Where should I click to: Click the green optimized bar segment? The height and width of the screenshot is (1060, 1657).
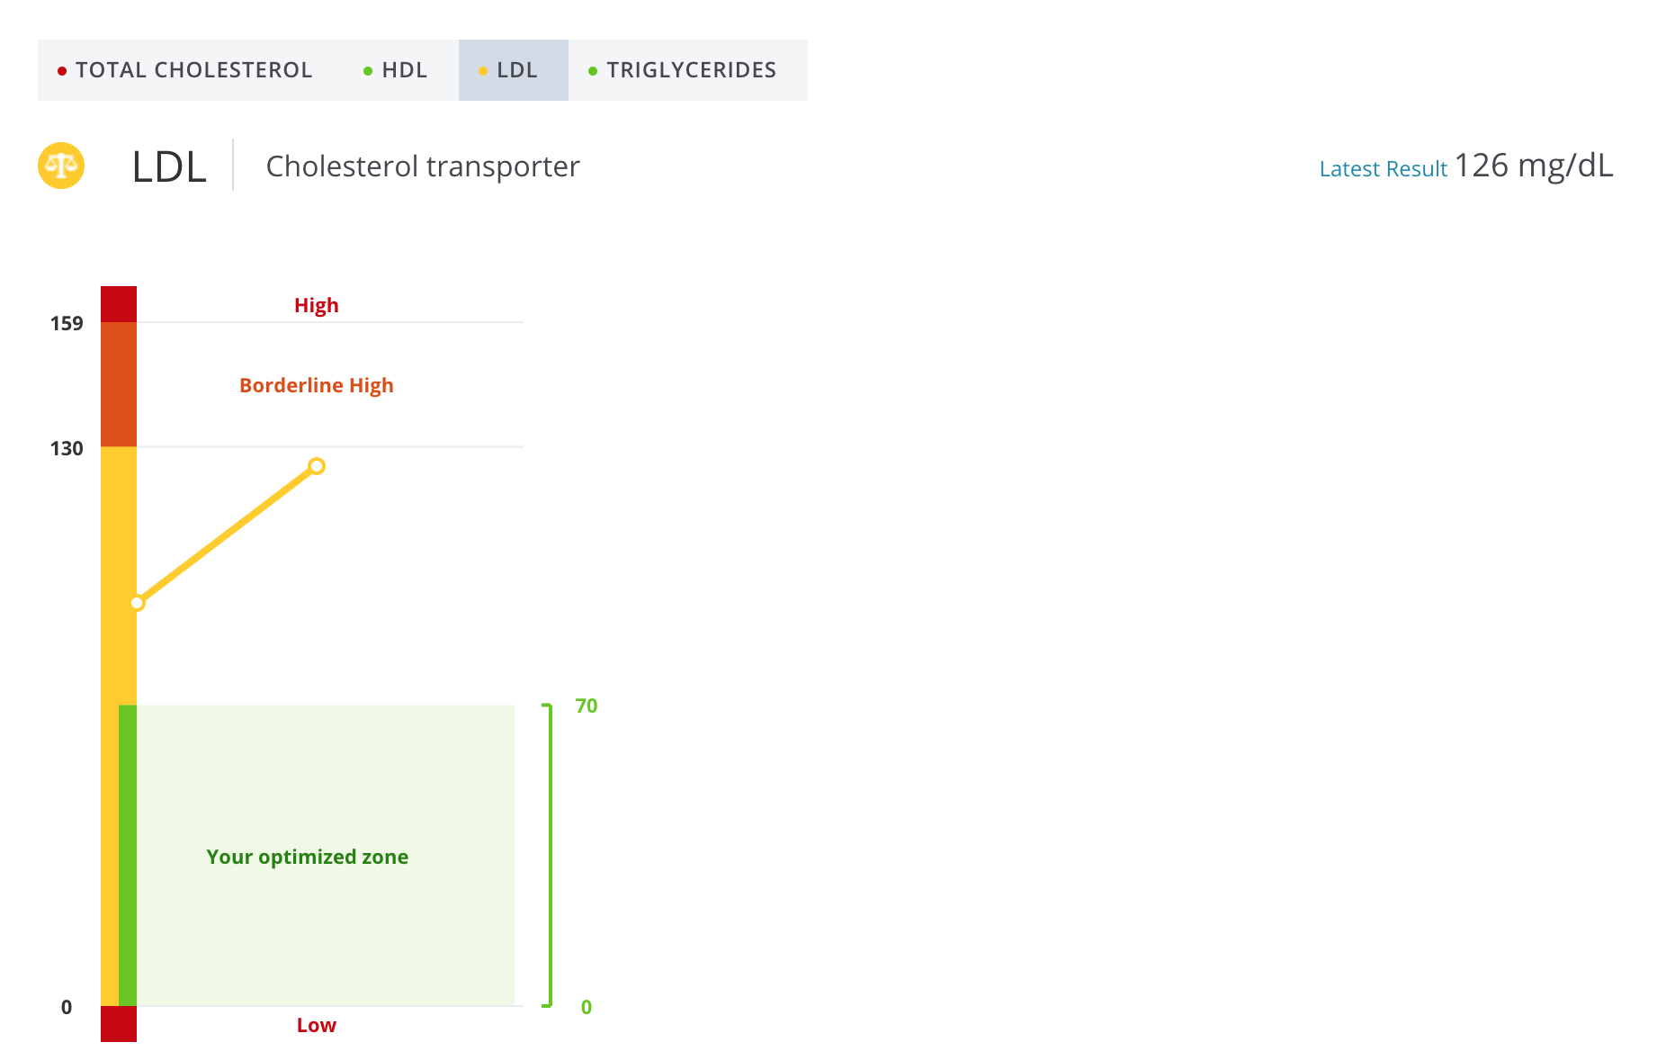[x=128, y=855]
